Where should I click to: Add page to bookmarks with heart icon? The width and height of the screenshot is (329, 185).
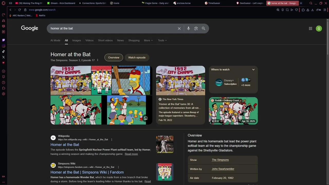(x=296, y=10)
